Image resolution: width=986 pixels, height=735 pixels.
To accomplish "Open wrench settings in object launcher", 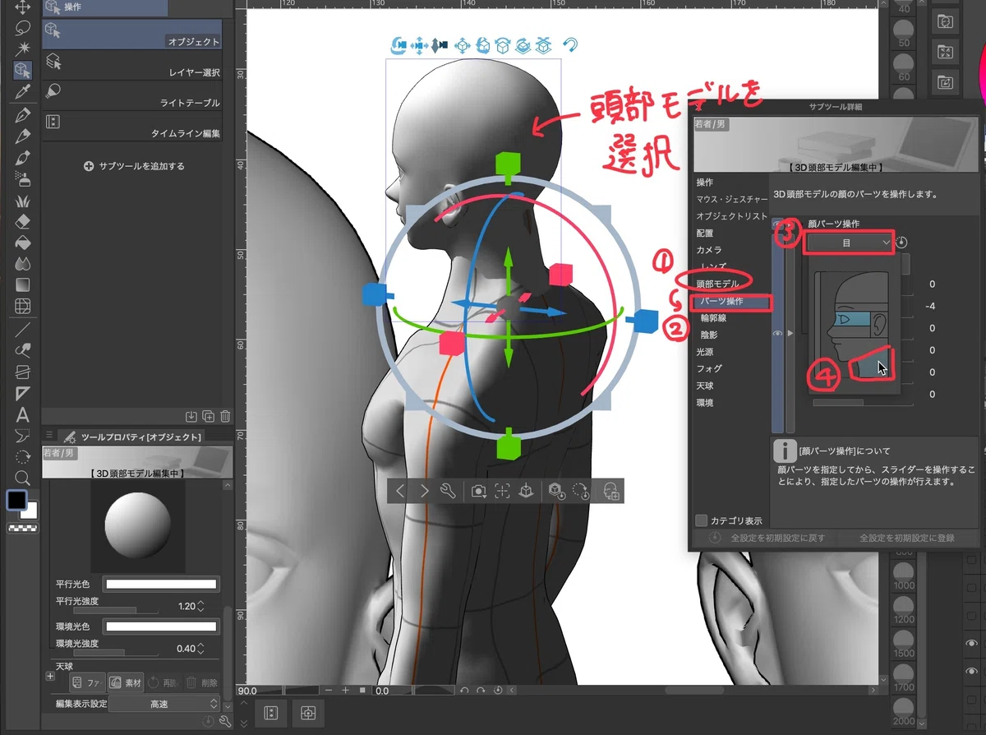I will click(x=448, y=491).
